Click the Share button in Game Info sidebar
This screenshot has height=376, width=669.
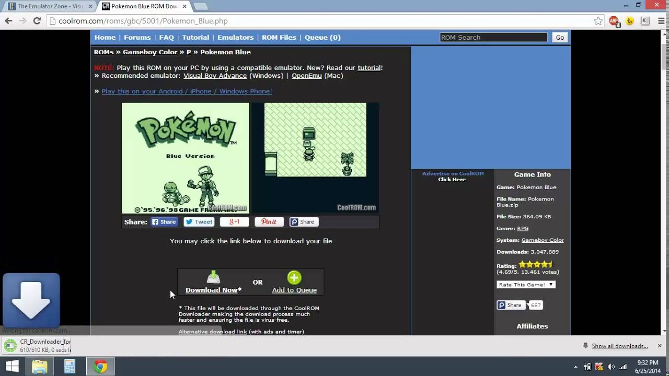pyautogui.click(x=511, y=305)
